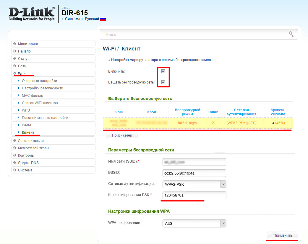The height and width of the screenshot is (244, 308).
Task: Click the bullet icon beside Сеть
Action: point(14,66)
